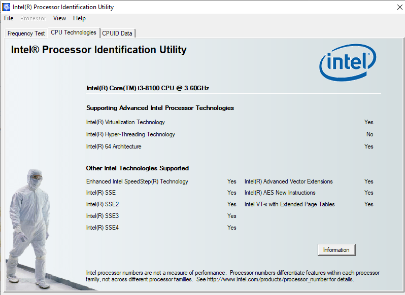Open the View menu
405x295 pixels.
click(59, 18)
